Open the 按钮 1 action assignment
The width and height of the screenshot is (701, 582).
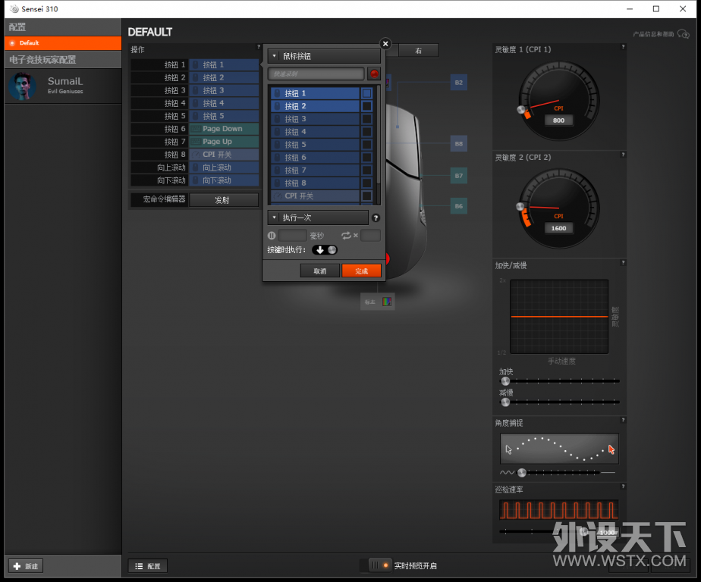[224, 64]
